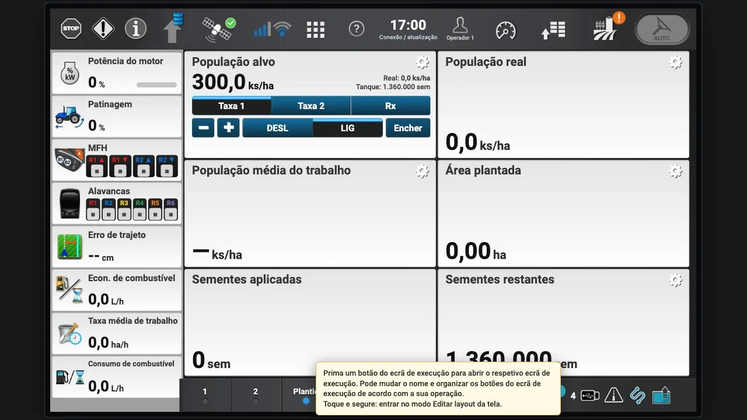Select the Rx prescription tab

coord(390,106)
